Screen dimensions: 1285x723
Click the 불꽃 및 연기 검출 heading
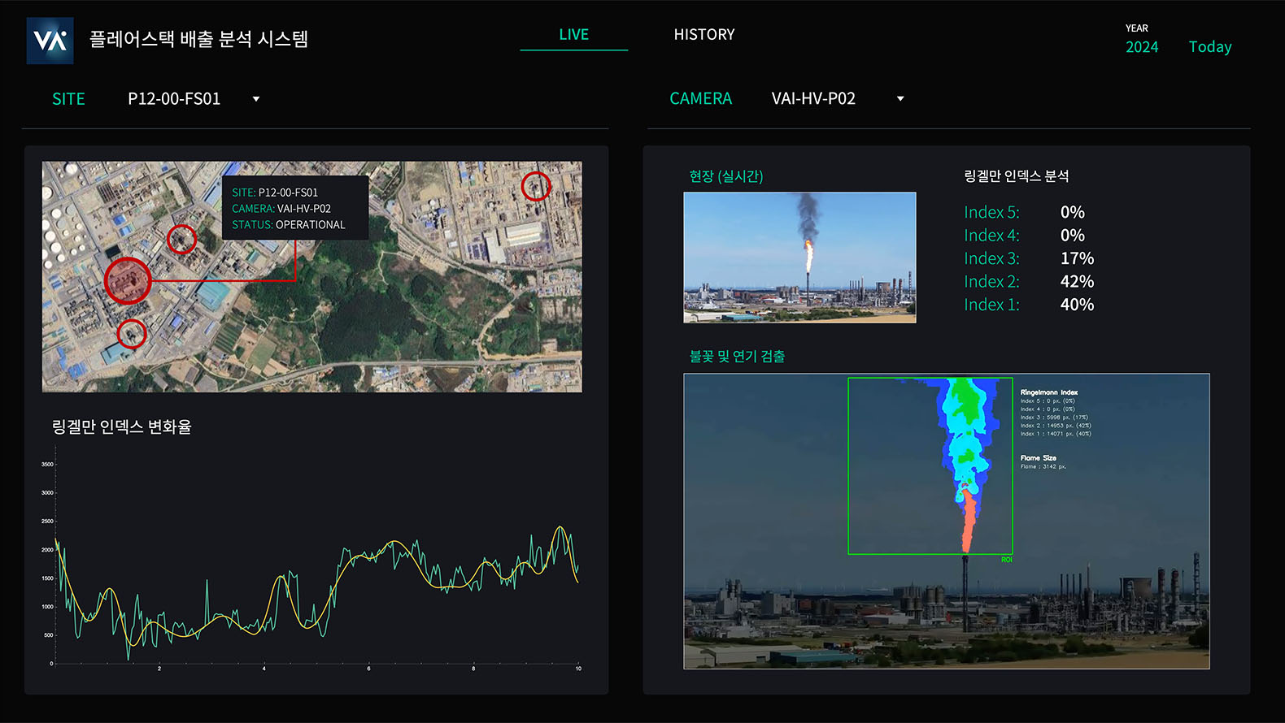[737, 356]
